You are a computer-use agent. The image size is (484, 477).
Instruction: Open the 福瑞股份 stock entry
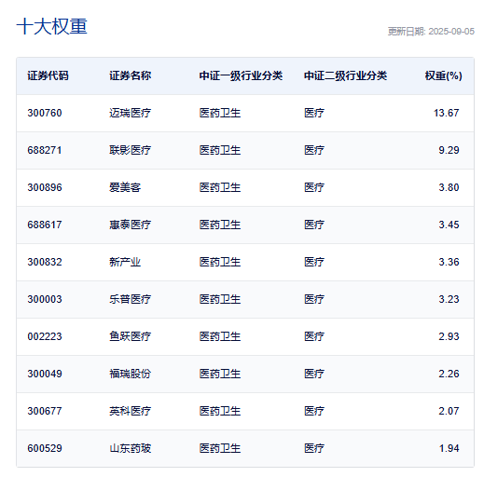tap(130, 374)
